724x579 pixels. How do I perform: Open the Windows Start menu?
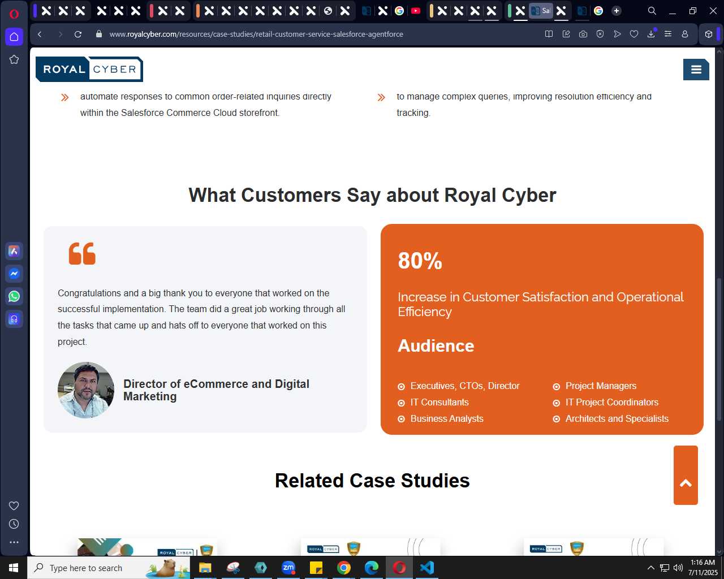[x=14, y=568]
